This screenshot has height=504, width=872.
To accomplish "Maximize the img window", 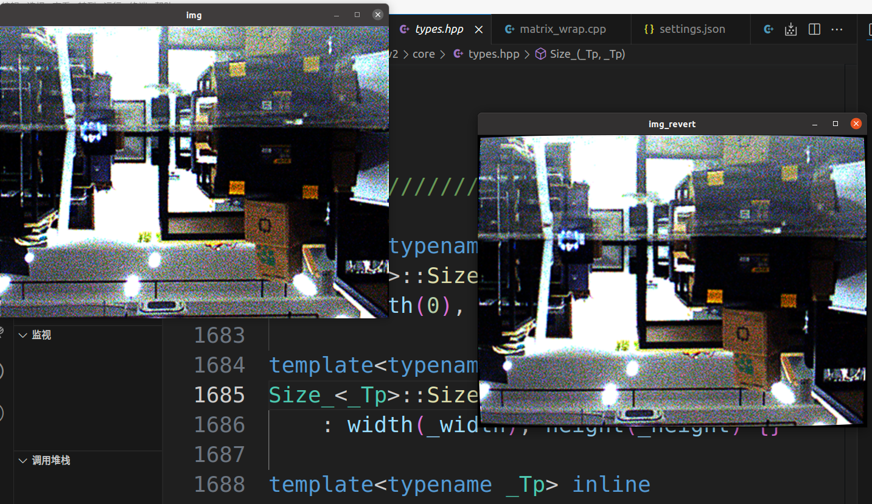I will pos(357,15).
